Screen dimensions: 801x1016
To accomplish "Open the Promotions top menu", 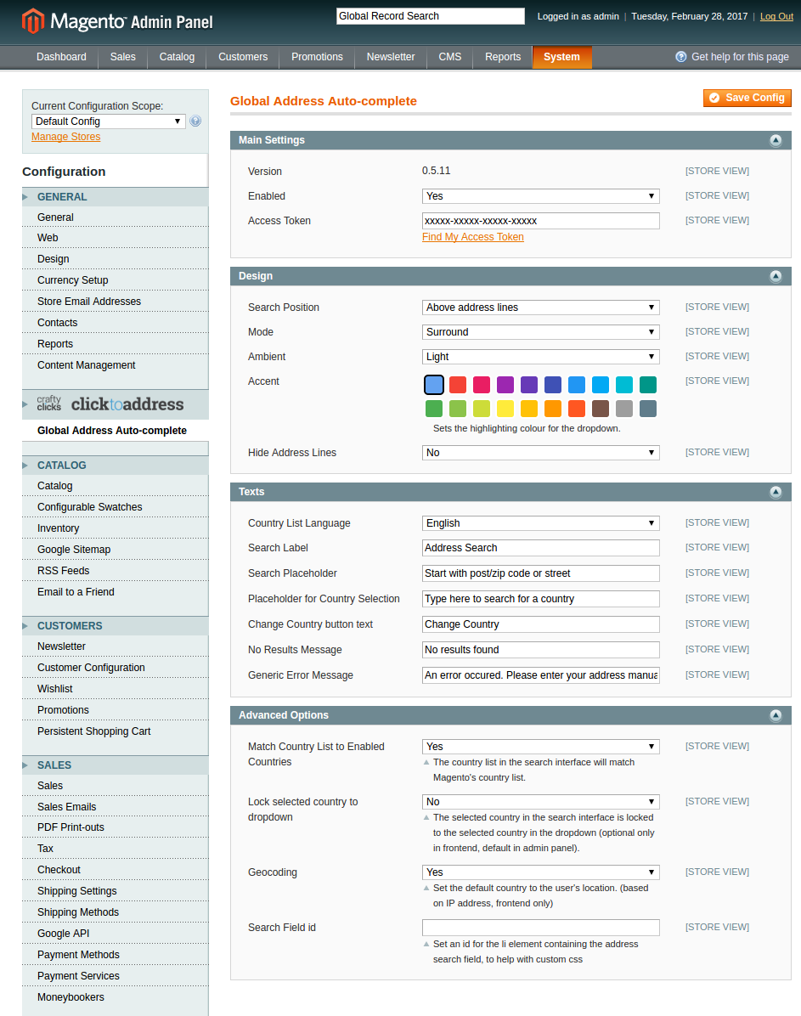I will pos(317,57).
